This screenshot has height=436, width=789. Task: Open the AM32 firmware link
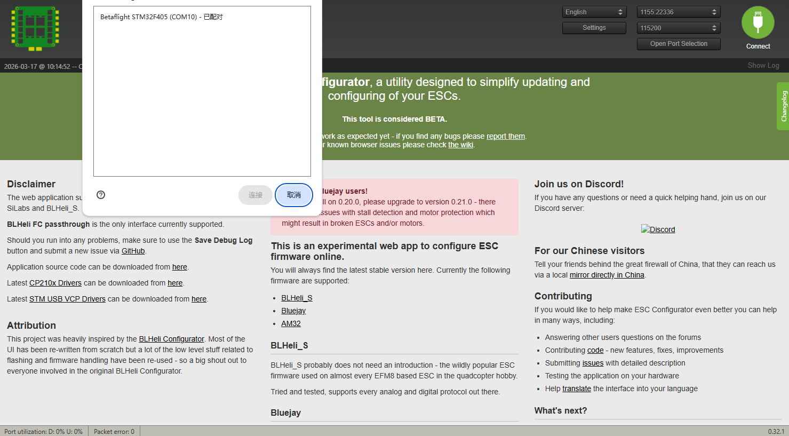pyautogui.click(x=291, y=323)
